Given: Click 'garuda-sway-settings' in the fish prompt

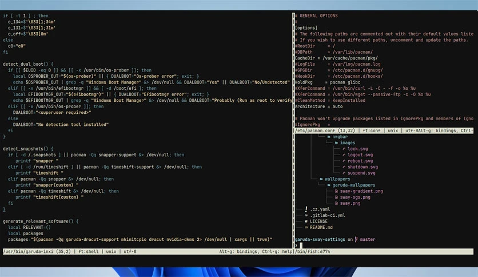Looking at the screenshot, I should 320,239.
